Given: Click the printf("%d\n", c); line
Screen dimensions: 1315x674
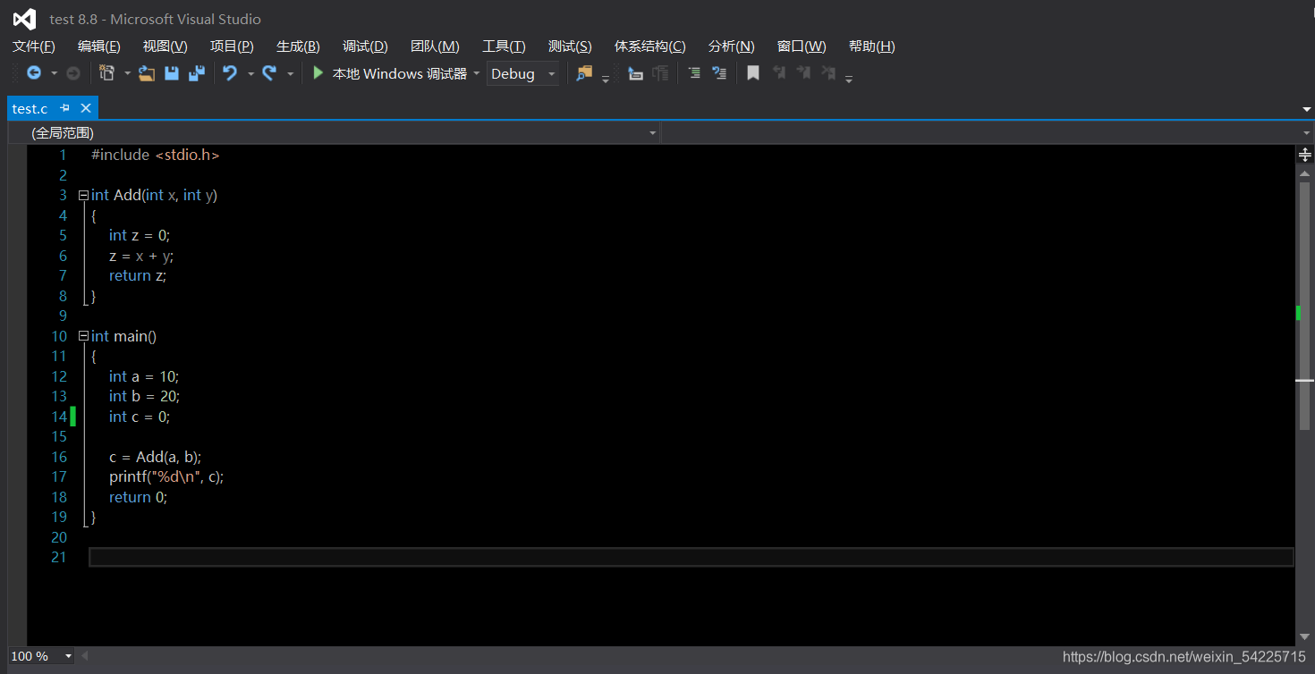Looking at the screenshot, I should 166,477.
